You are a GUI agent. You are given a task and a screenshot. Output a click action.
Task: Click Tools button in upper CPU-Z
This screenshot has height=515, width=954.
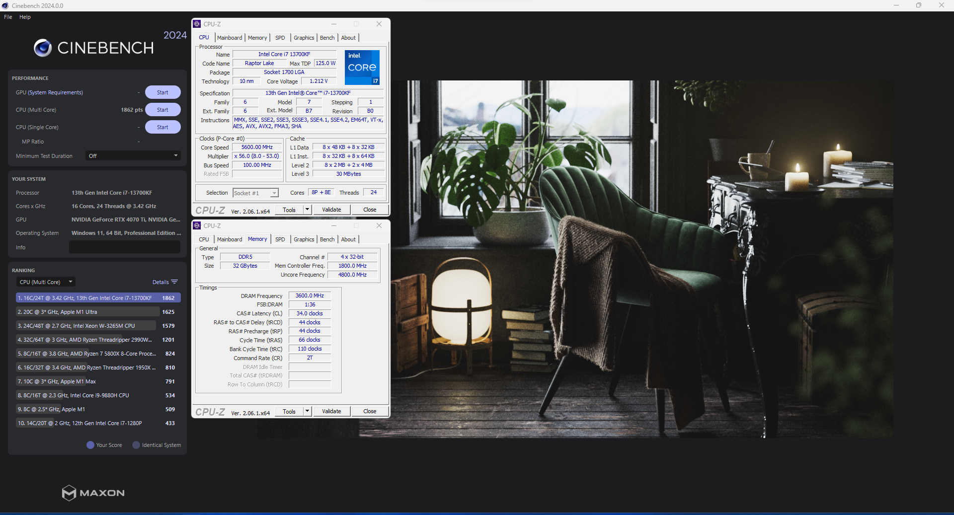coord(289,210)
